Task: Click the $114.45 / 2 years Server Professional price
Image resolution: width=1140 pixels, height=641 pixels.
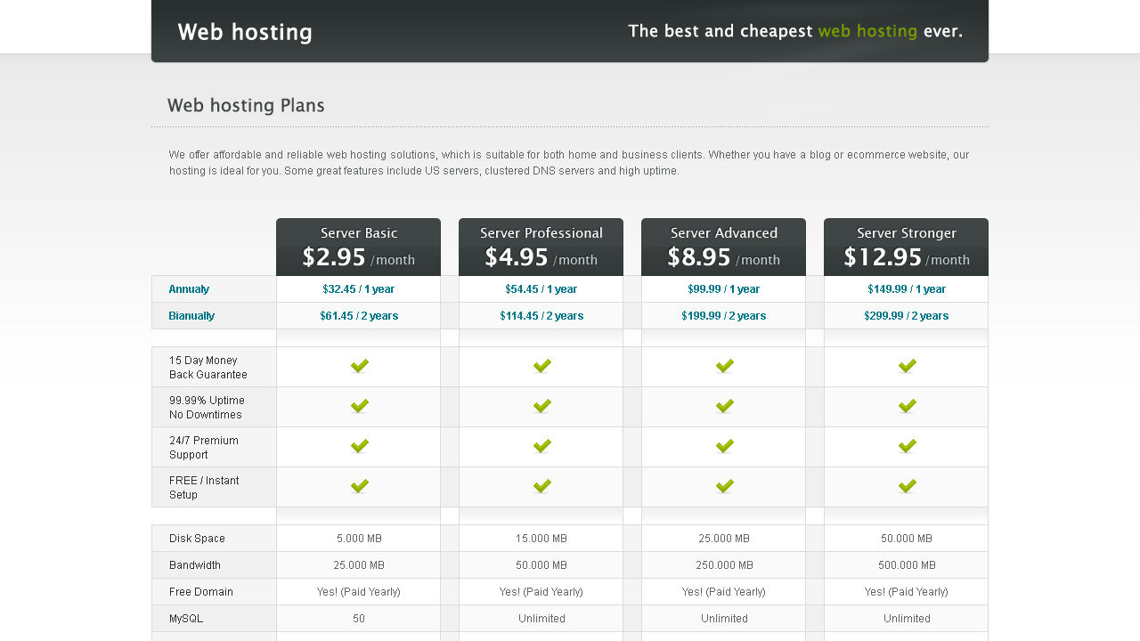Action: [x=541, y=315]
